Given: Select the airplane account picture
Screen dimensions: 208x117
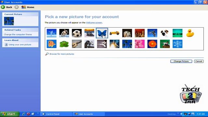Looking at the screenshot, I should [52, 33].
